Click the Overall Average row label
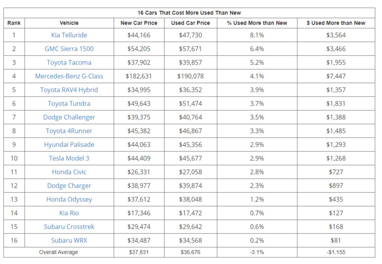This screenshot has height=264, width=382. (59, 252)
